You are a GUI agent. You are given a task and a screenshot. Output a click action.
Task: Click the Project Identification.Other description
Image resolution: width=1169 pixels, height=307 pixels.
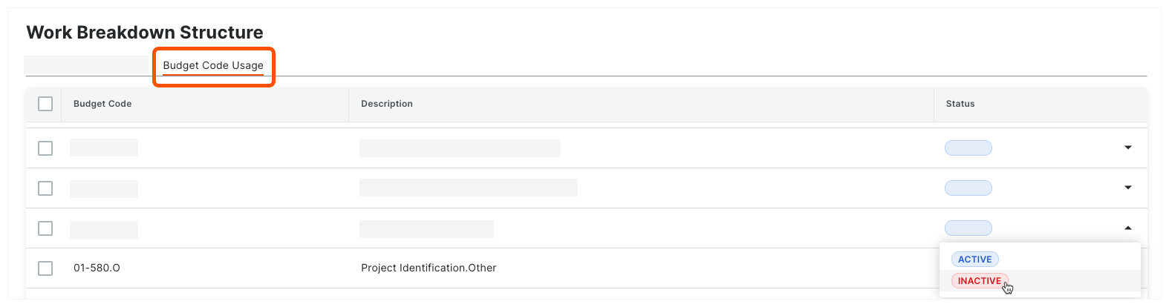(x=429, y=268)
